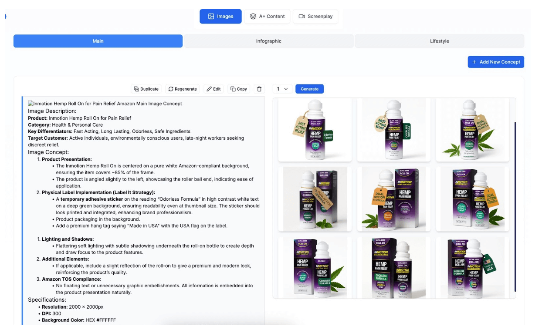This screenshot has height=333, width=542.
Task: Edit the concept text
Action: coord(213,89)
